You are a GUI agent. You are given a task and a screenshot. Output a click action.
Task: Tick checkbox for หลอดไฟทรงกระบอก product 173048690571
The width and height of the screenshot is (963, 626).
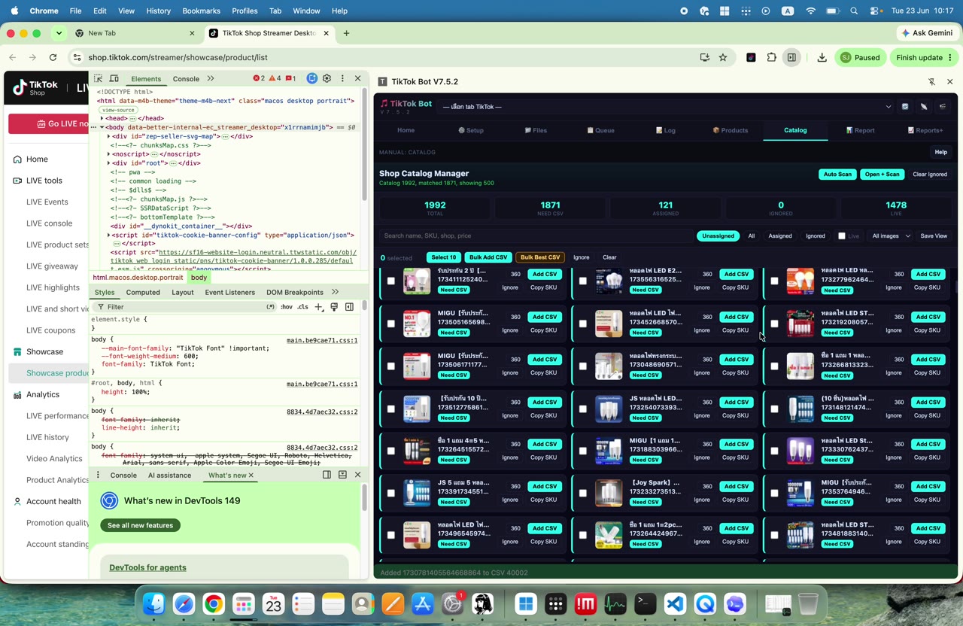click(582, 366)
